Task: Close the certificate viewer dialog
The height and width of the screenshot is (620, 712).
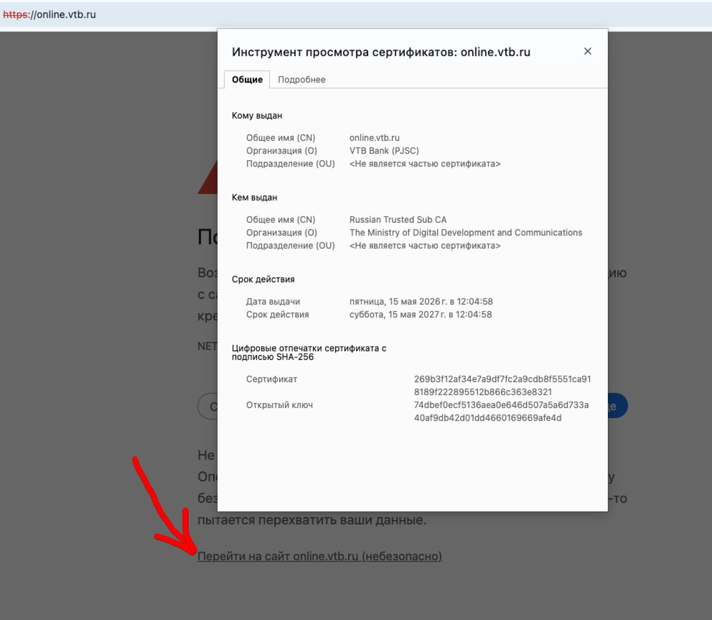Action: (x=587, y=51)
